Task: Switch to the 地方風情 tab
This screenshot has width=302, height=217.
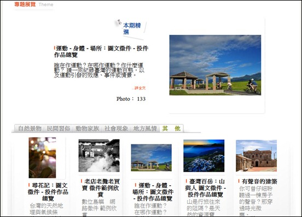Action: point(145,128)
